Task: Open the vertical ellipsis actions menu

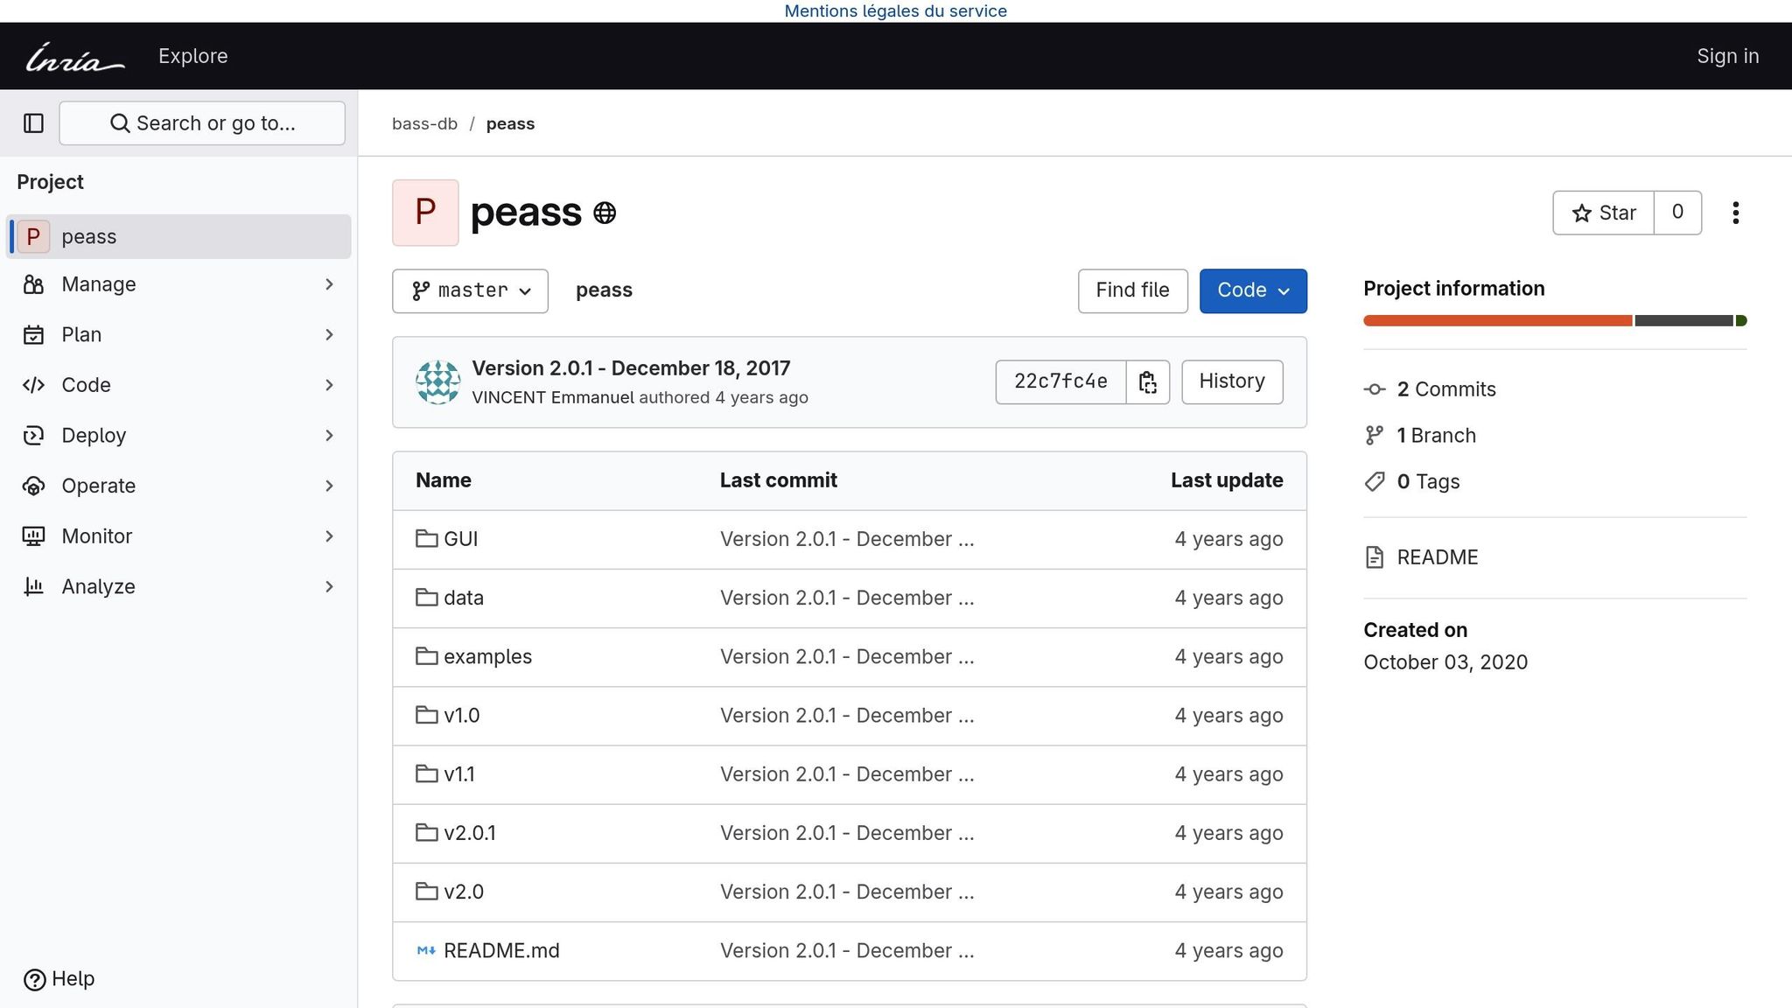Action: (x=1735, y=213)
